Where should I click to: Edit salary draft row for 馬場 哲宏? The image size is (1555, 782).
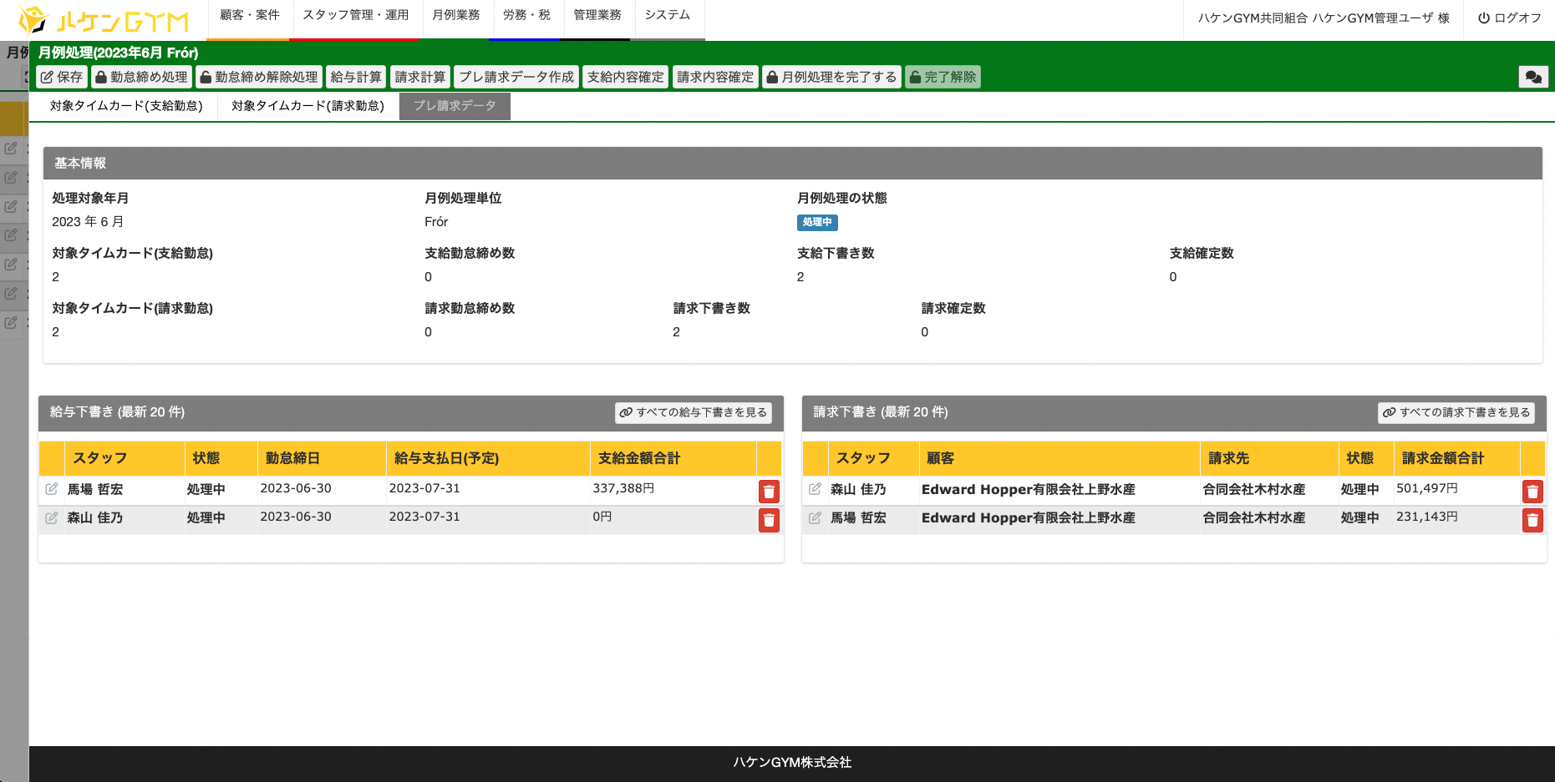tap(52, 489)
